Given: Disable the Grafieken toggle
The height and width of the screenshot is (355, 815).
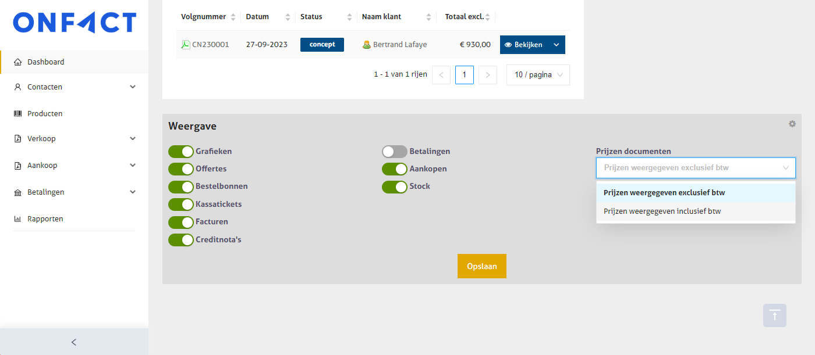Looking at the screenshot, I should tap(181, 152).
